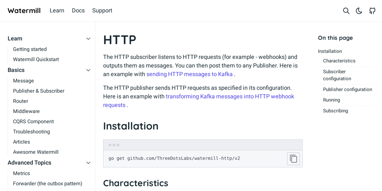Image resolution: width=382 pixels, height=191 pixels.
Task: Open the CQRS Component page
Action: pyautogui.click(x=33, y=121)
